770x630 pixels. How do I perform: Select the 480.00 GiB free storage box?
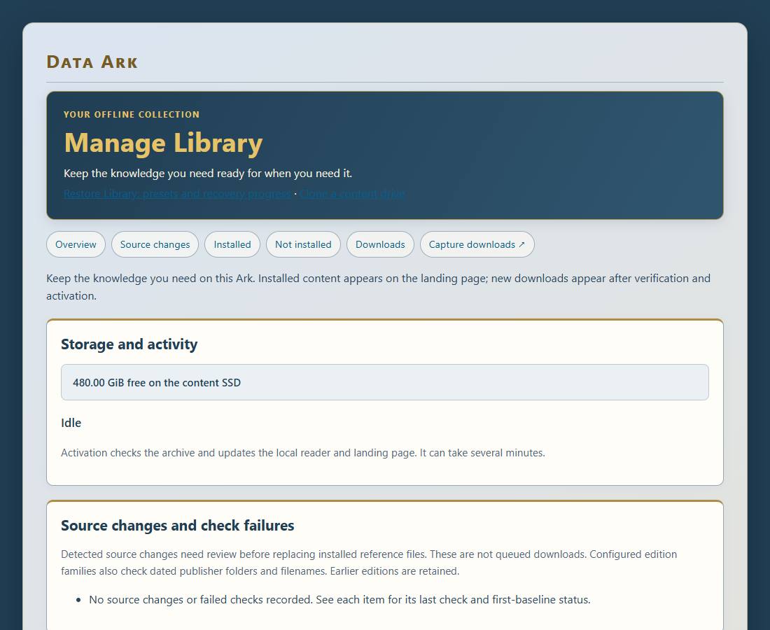384,382
